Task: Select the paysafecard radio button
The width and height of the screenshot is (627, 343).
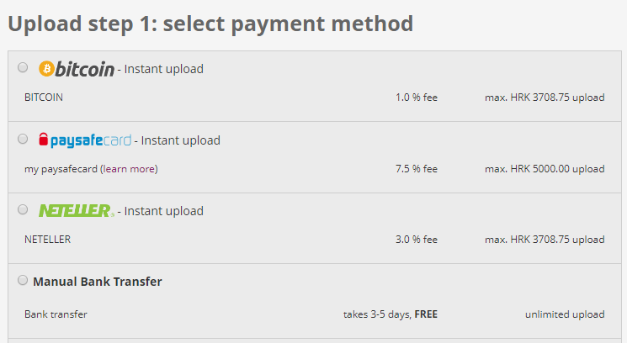Action: click(23, 139)
